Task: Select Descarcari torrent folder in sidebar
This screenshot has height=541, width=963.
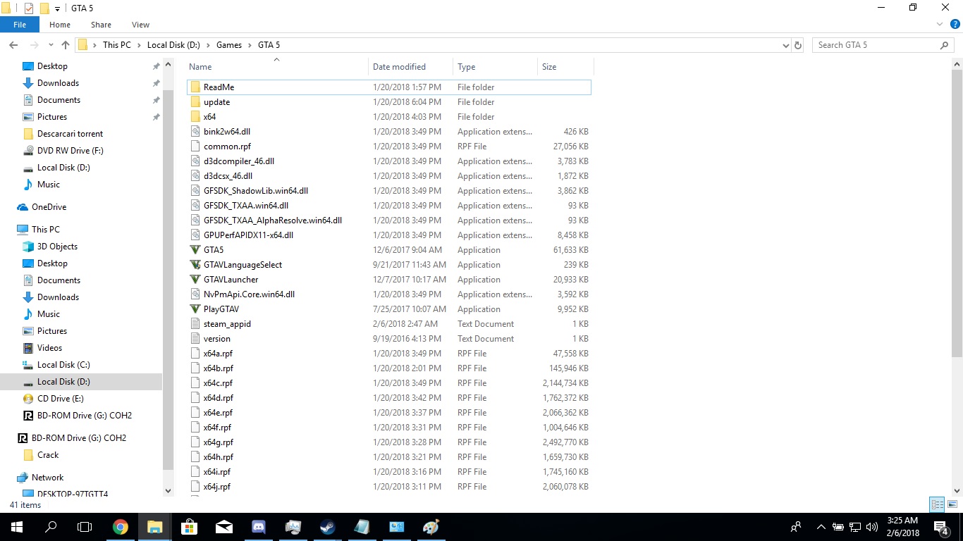Action: (x=63, y=134)
